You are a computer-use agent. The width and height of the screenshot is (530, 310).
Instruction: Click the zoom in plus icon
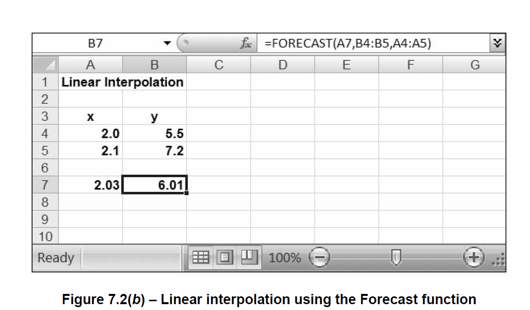(474, 257)
